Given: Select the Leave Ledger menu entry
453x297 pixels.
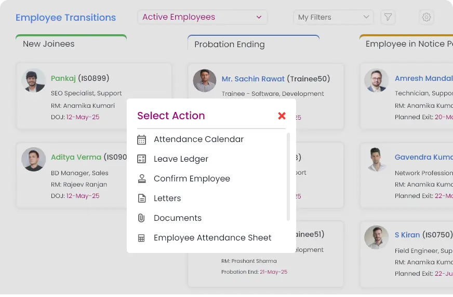Looking at the screenshot, I should (x=181, y=159).
